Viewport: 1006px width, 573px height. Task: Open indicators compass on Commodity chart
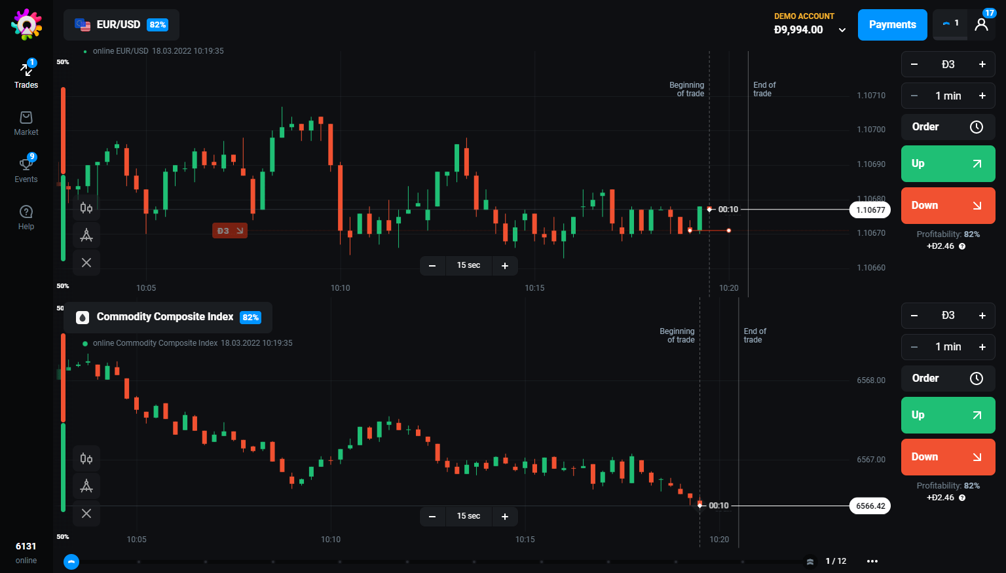pyautogui.click(x=86, y=486)
